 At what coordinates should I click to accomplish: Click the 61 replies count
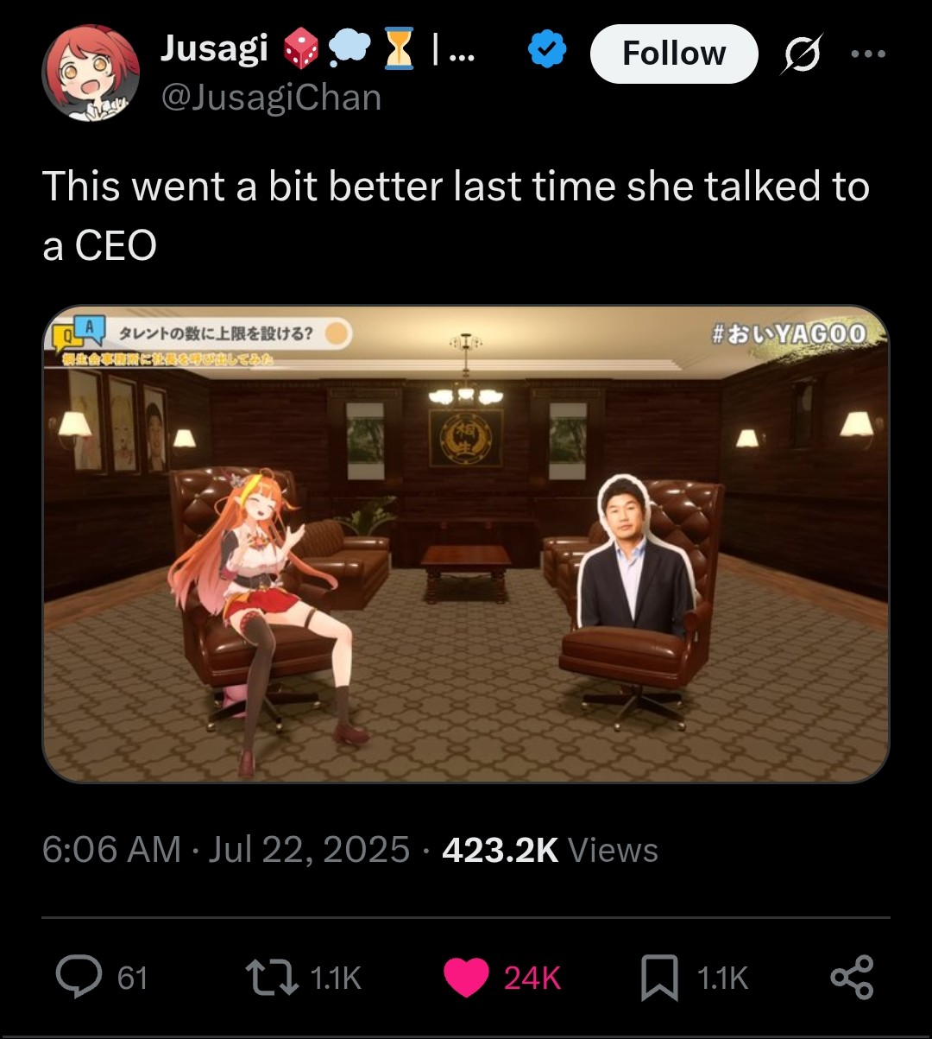click(x=132, y=979)
